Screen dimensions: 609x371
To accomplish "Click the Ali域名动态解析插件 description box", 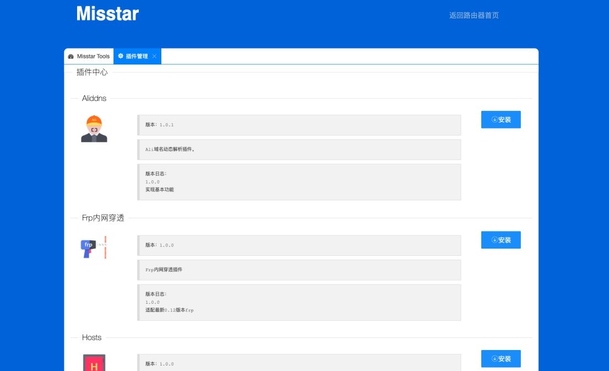I will [299, 149].
